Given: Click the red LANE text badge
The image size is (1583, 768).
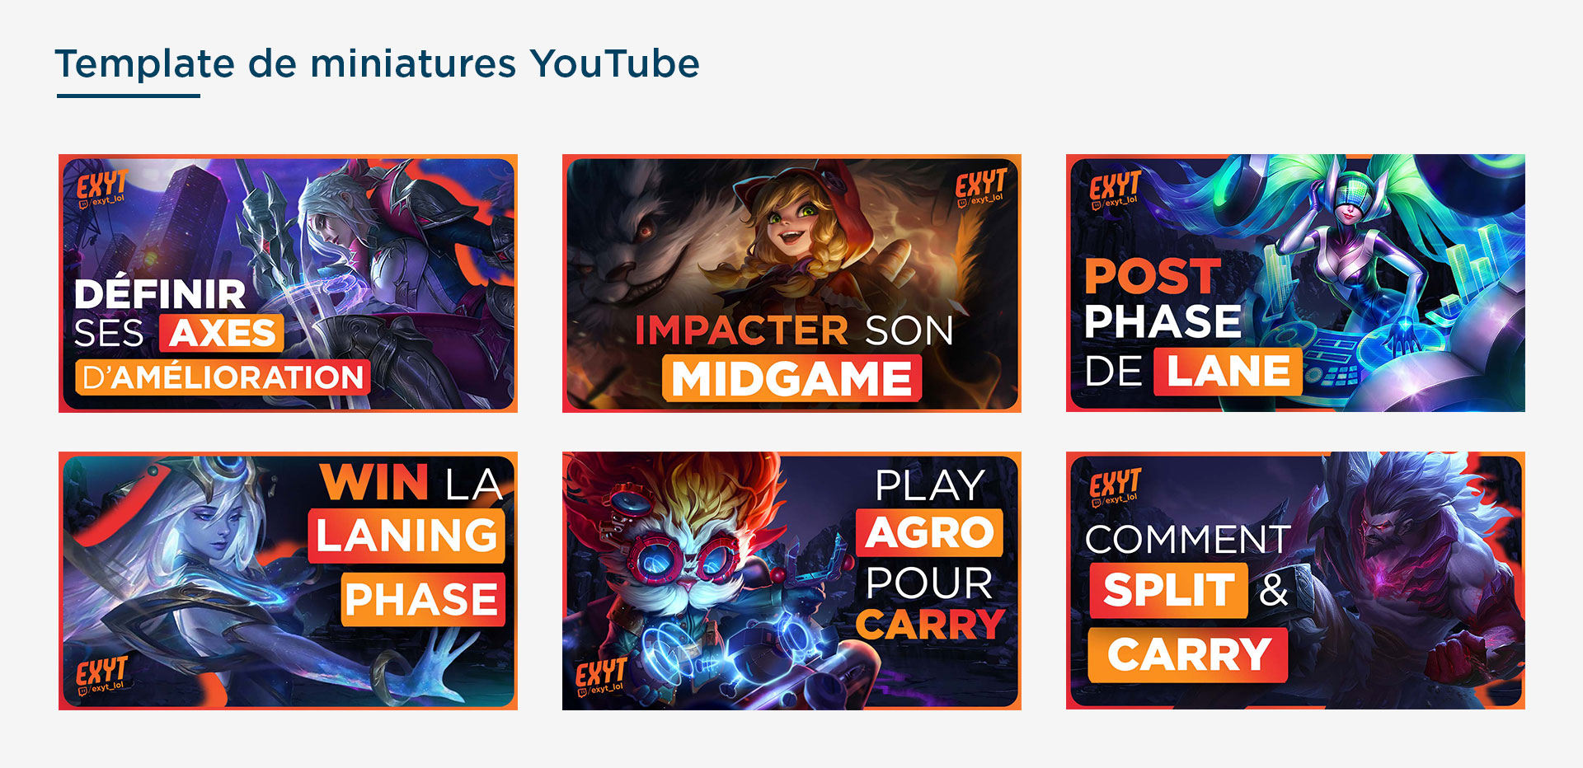Looking at the screenshot, I should coord(1228,371).
